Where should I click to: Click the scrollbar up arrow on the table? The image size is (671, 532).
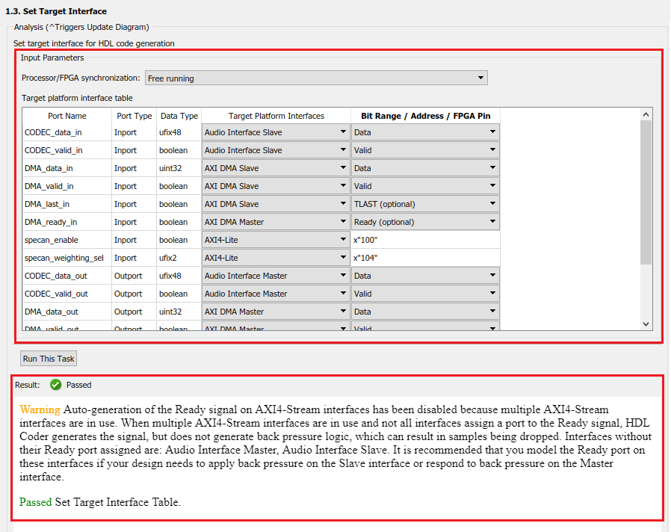point(646,114)
